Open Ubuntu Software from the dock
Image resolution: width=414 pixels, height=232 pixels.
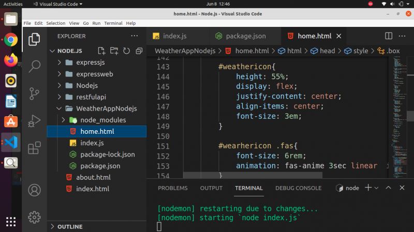11,121
